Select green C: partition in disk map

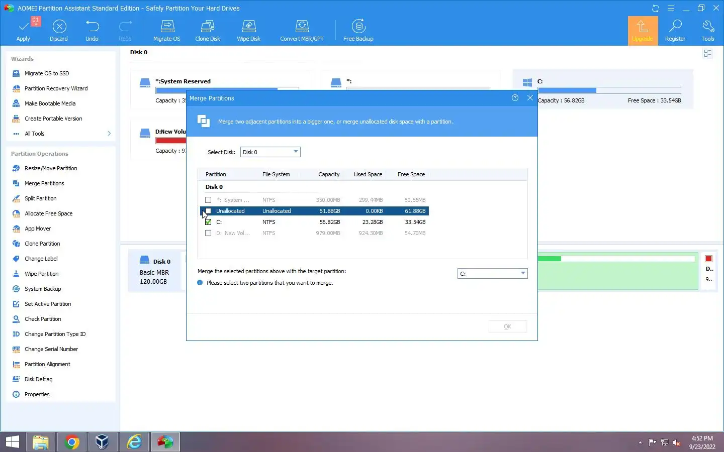(x=618, y=271)
